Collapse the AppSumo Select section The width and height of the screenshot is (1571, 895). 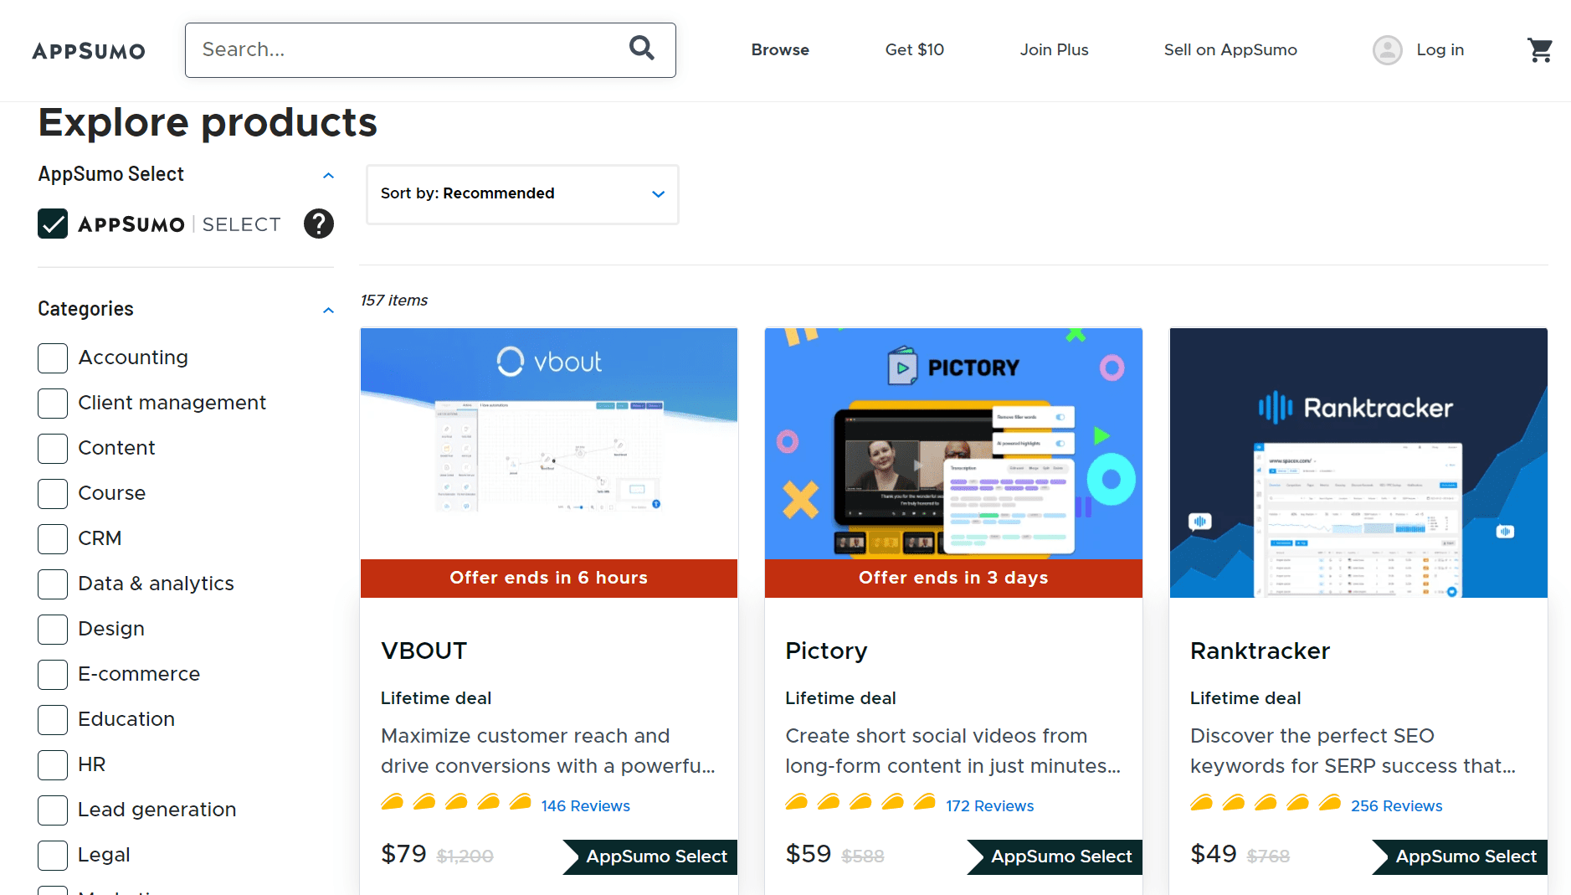click(x=328, y=175)
